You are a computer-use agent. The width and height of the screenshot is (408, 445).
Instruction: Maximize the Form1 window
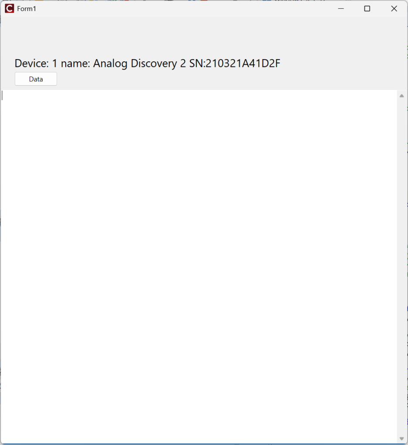[367, 9]
